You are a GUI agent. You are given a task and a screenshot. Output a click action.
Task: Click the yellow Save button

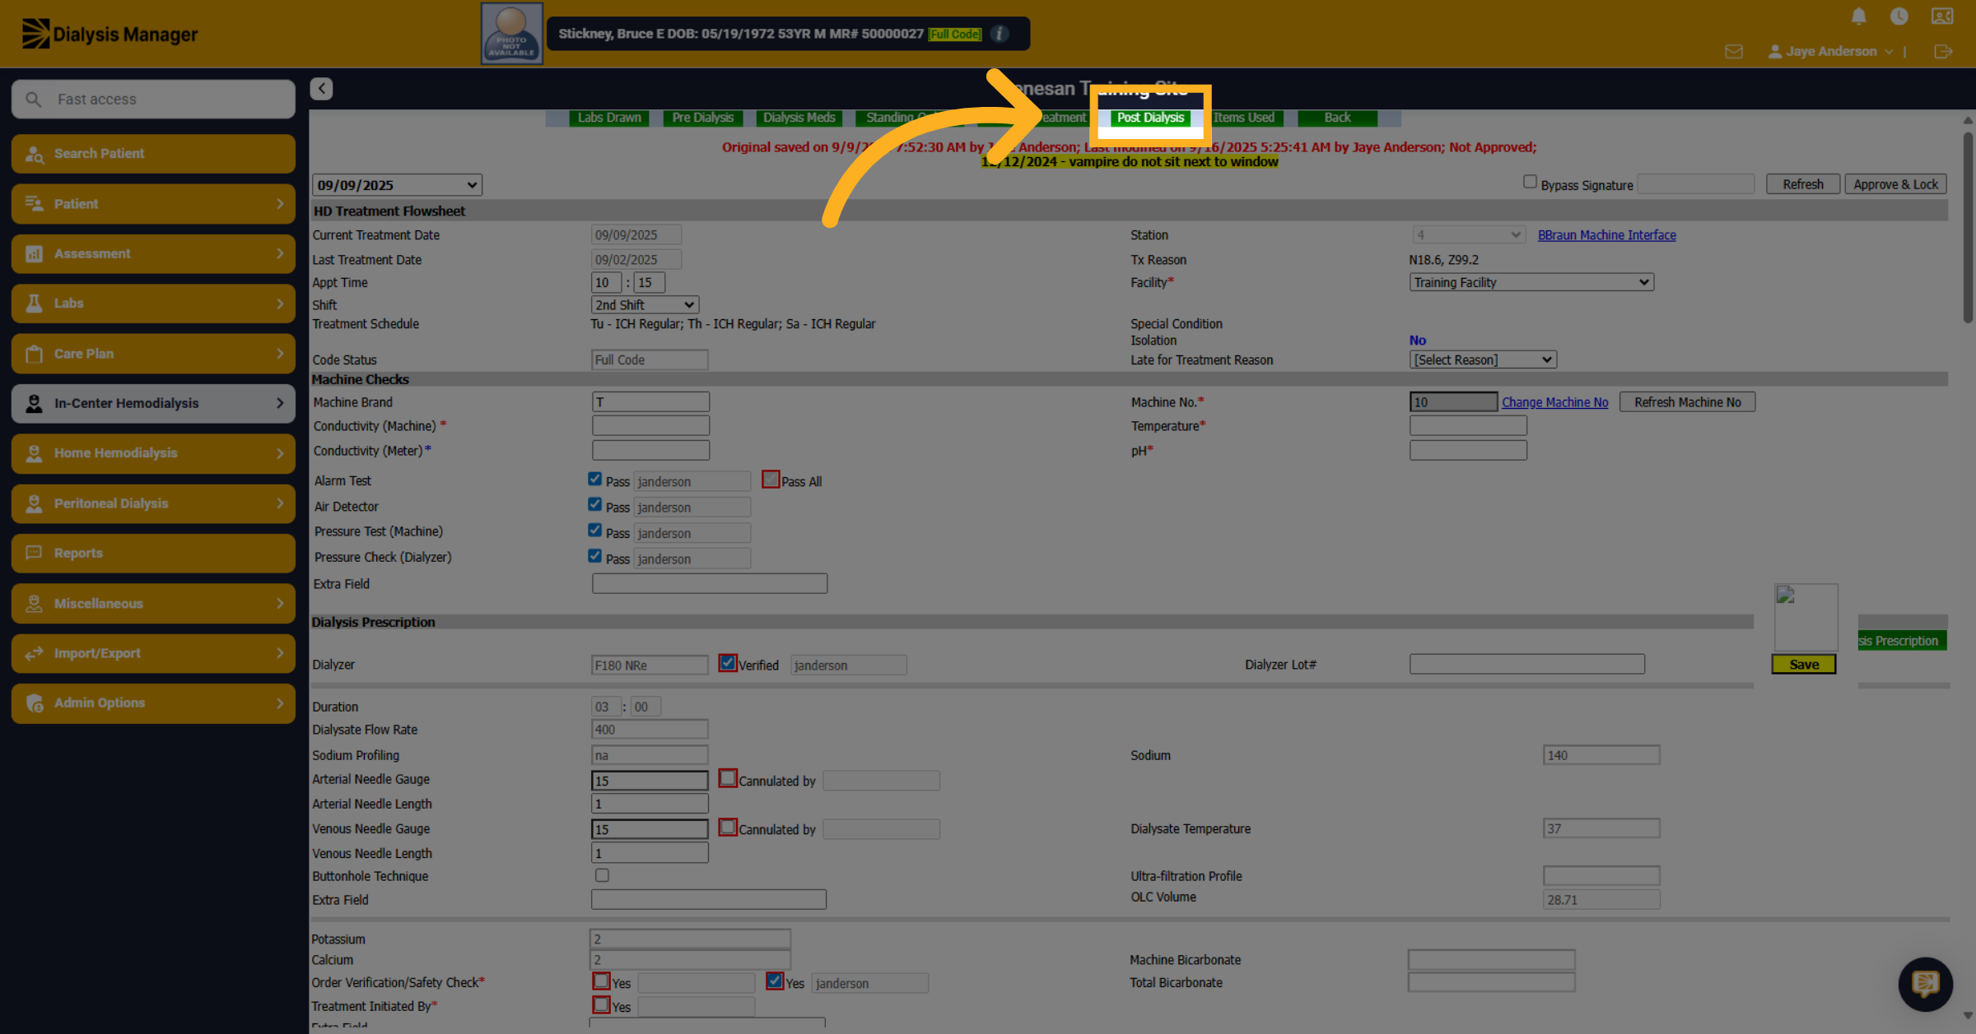pyautogui.click(x=1804, y=665)
